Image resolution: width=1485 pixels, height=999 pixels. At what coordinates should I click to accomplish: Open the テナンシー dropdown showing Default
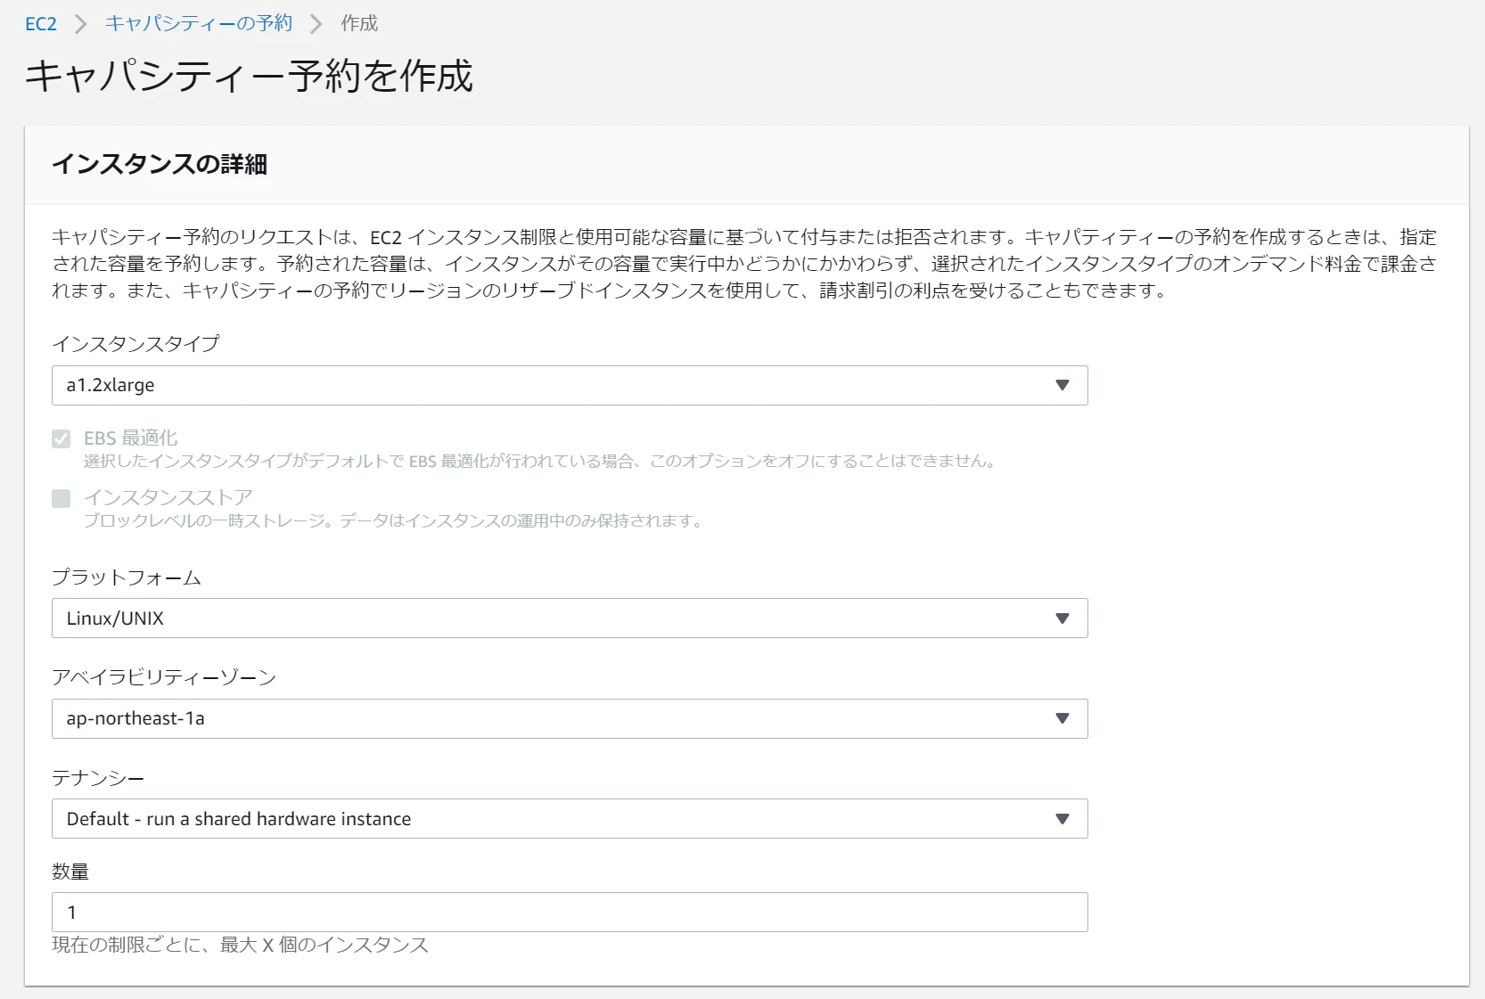570,819
